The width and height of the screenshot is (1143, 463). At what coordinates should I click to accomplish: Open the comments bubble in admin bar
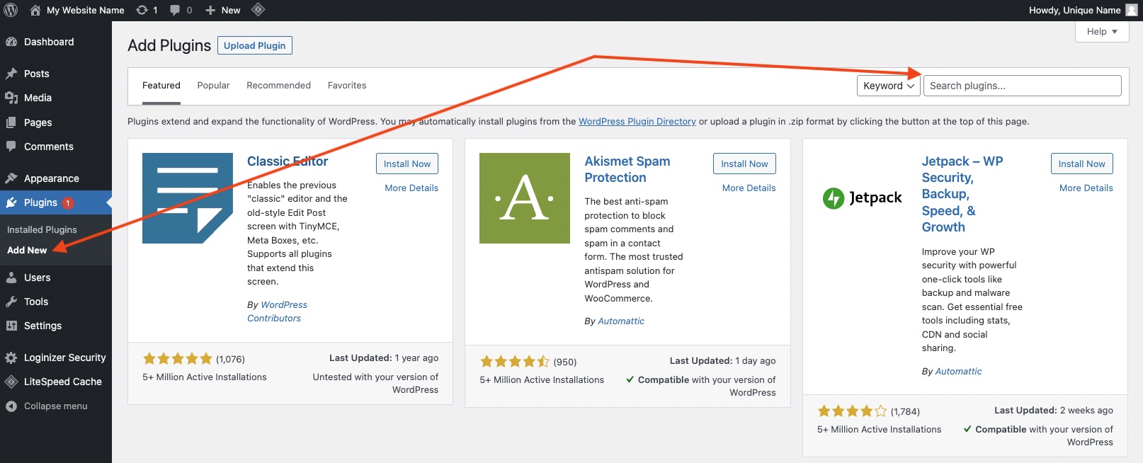175,10
